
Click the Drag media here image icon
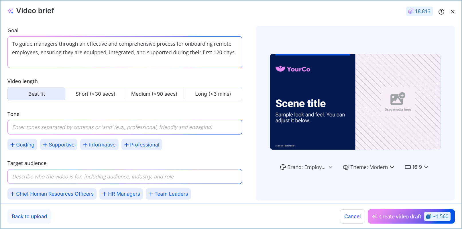(x=398, y=99)
